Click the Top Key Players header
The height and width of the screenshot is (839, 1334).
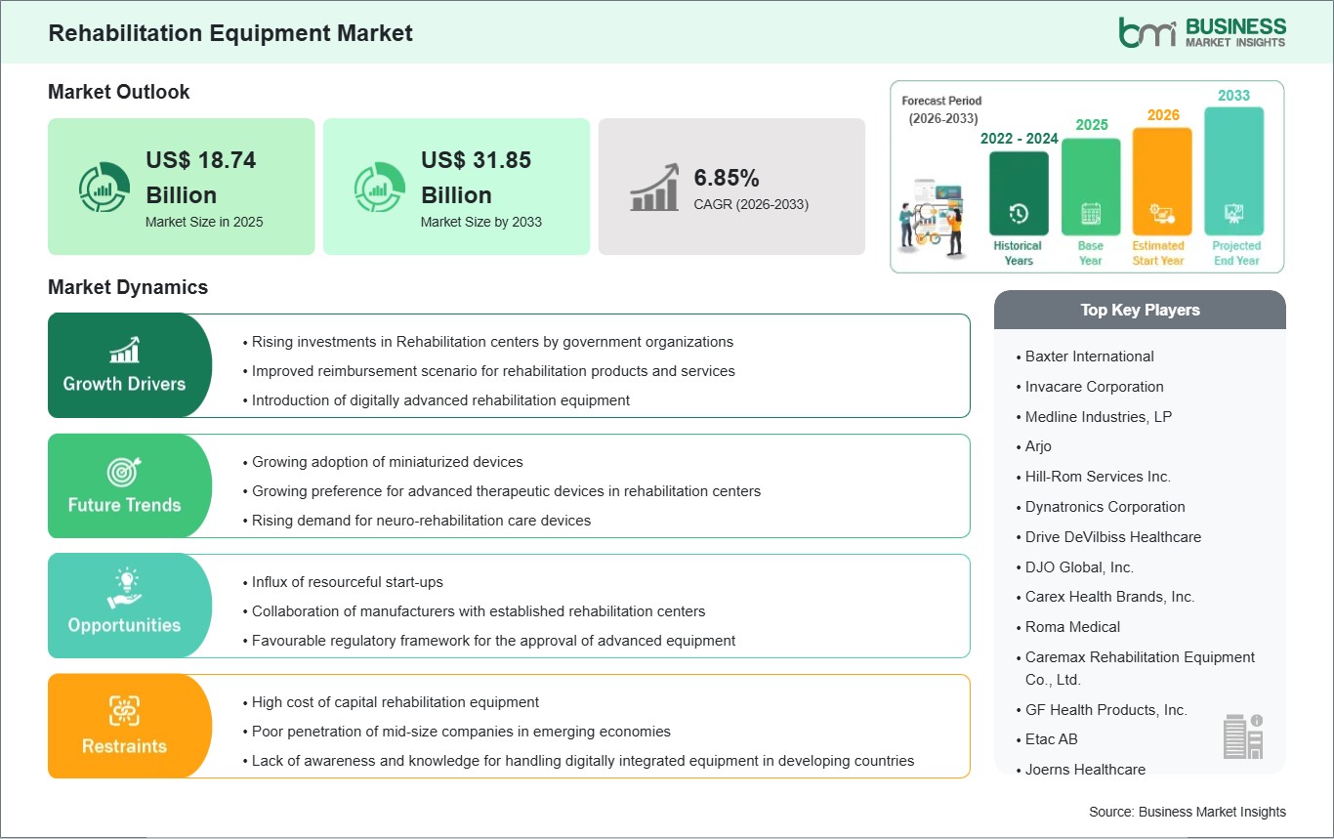[1140, 311]
